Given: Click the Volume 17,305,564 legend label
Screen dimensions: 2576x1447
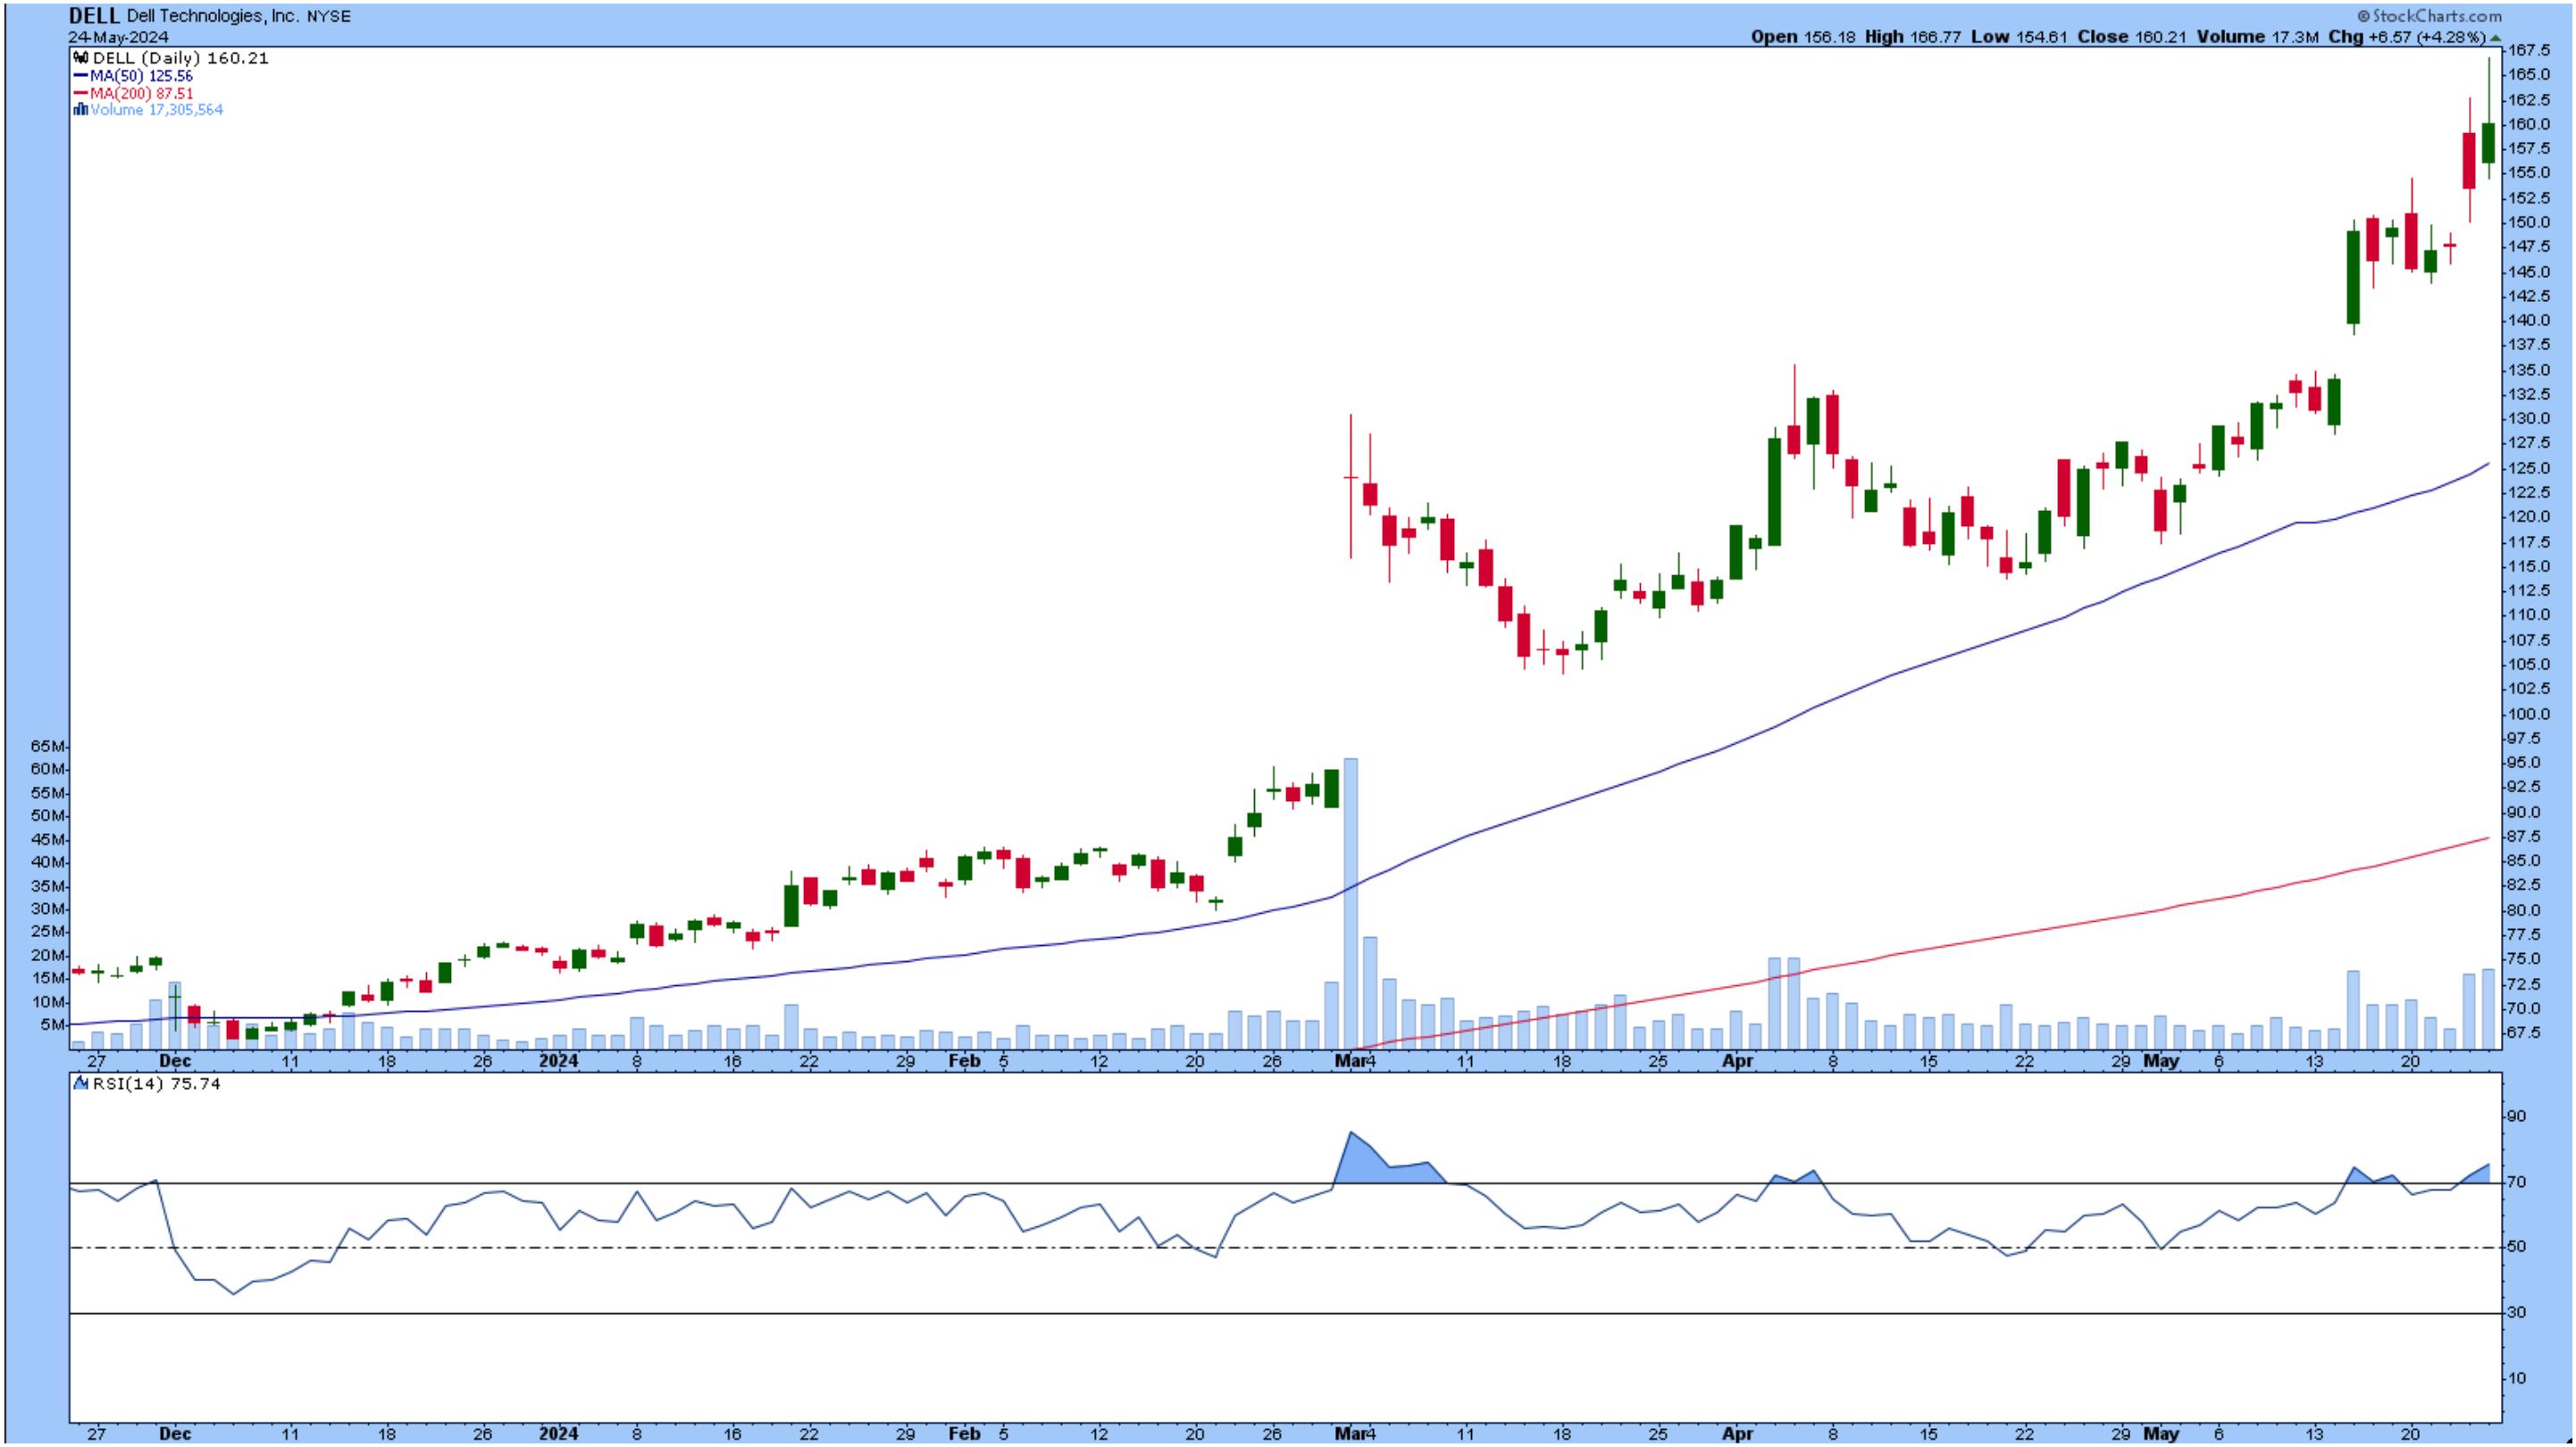Looking at the screenshot, I should click(156, 110).
